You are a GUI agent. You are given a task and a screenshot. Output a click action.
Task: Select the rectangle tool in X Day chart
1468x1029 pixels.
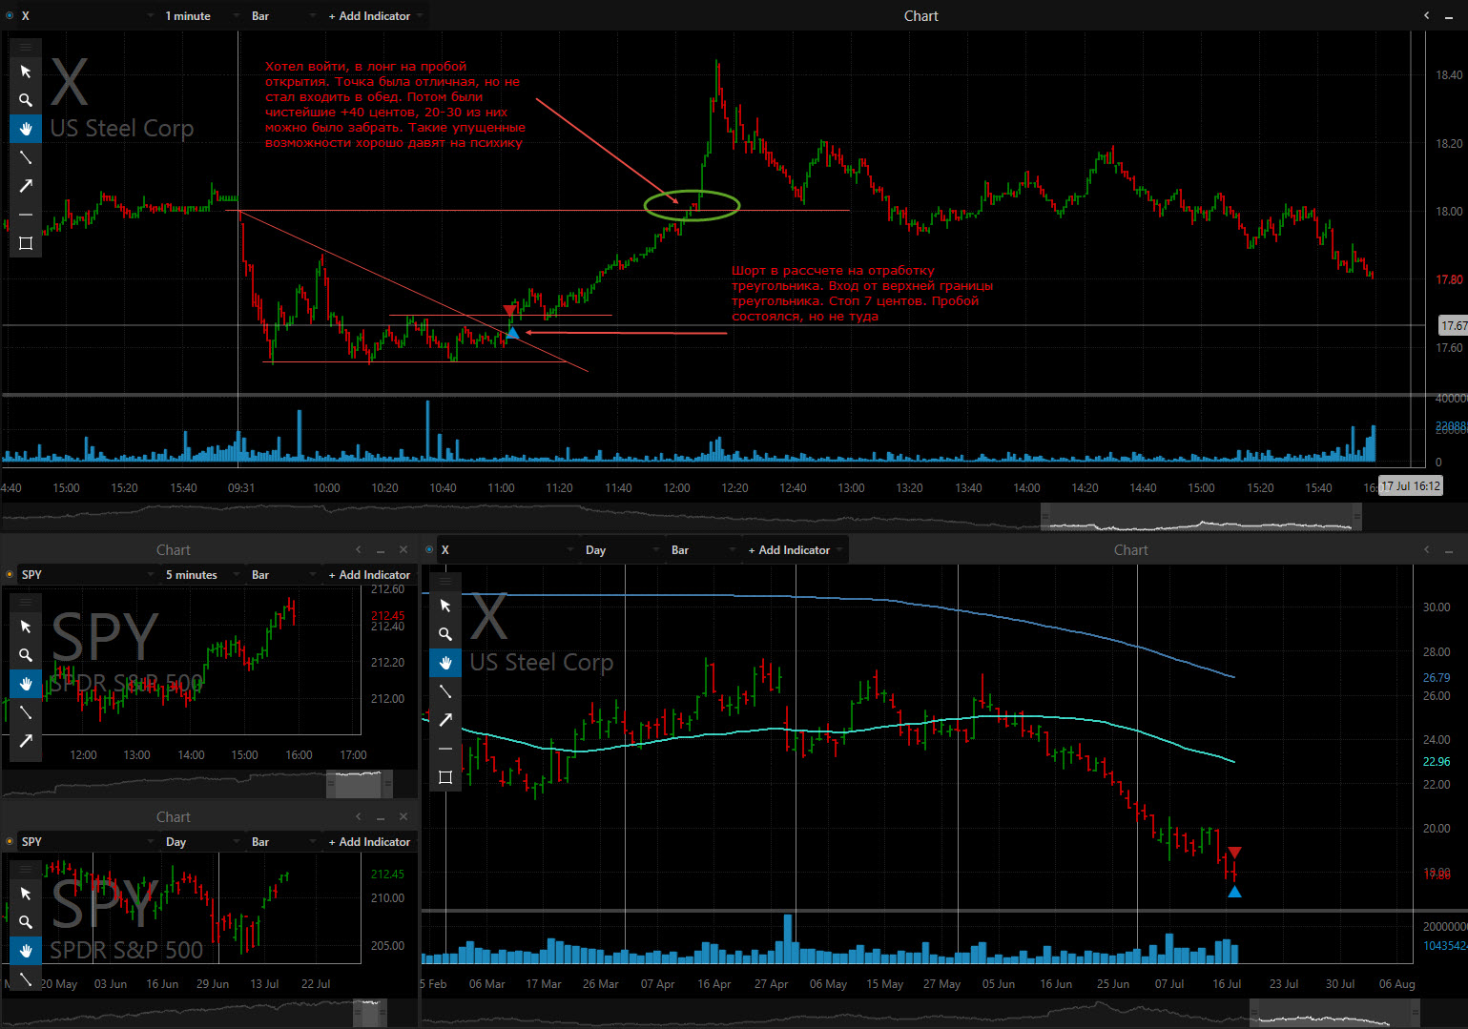click(445, 777)
